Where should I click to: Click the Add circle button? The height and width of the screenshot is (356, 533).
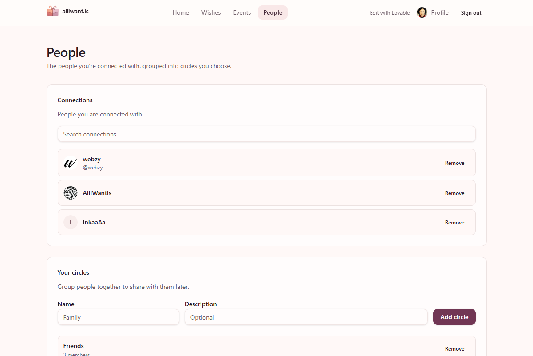[454, 317]
